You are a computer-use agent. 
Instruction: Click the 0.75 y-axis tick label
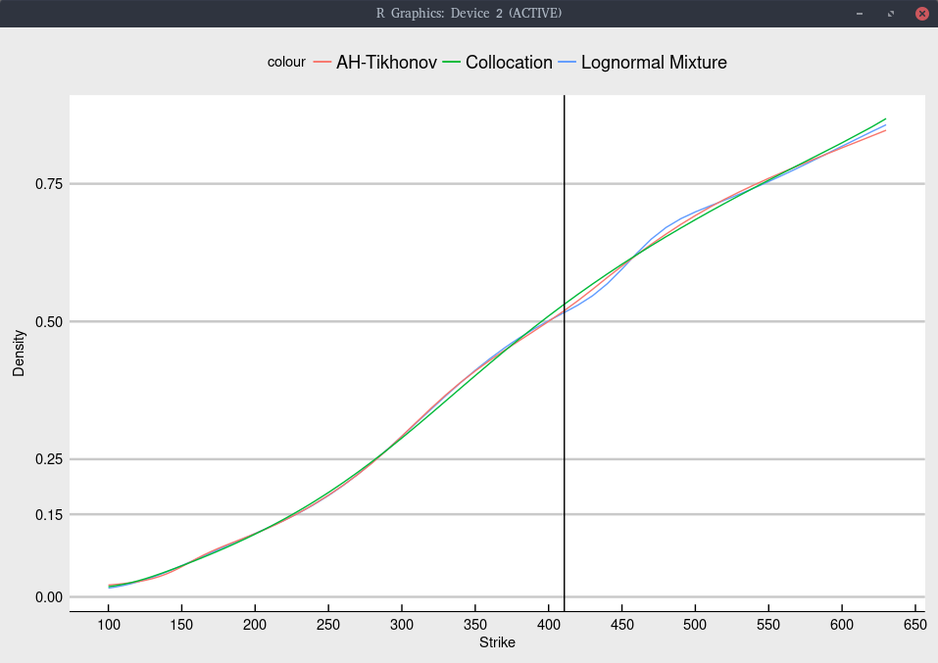point(49,184)
